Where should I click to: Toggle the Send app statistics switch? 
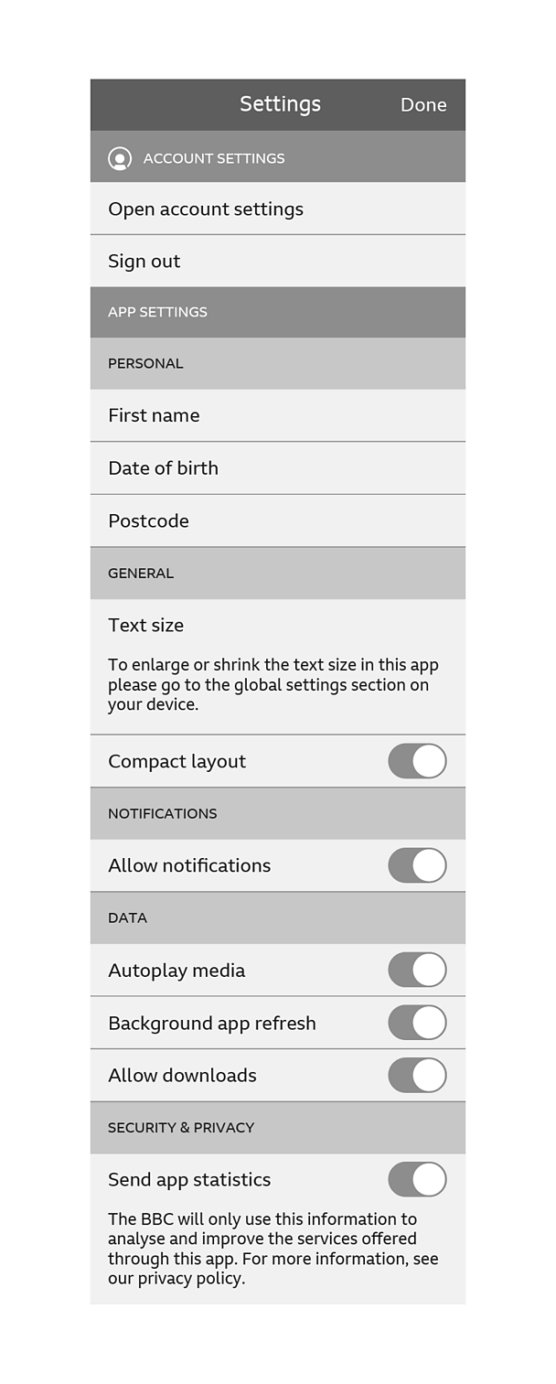click(417, 1179)
